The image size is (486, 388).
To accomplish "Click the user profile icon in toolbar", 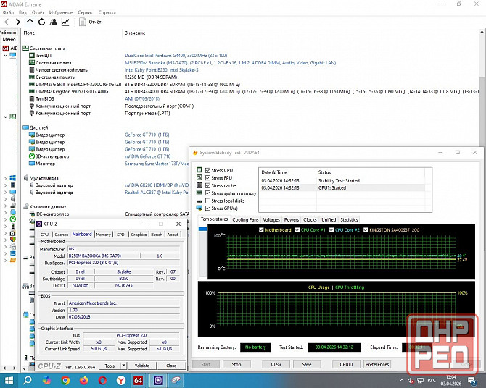I will [x=52, y=22].
